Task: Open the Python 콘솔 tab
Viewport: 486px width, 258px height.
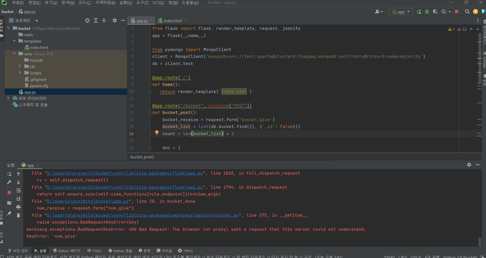Action: 120,251
